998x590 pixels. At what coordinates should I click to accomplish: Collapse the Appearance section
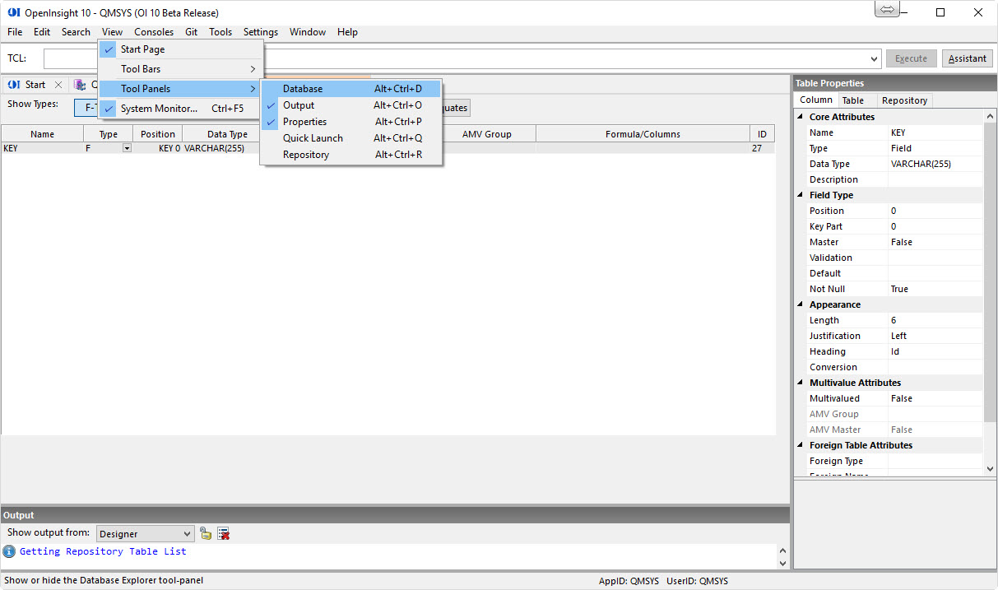coord(801,304)
